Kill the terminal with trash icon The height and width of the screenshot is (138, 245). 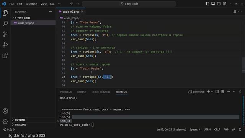click(x=222, y=92)
